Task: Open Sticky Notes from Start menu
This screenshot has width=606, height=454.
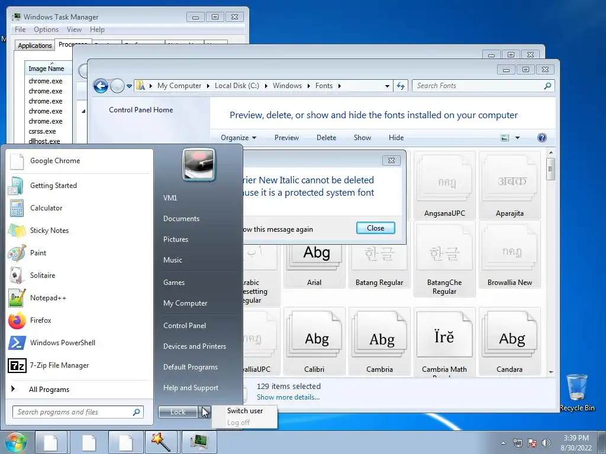Action: (x=79, y=231)
